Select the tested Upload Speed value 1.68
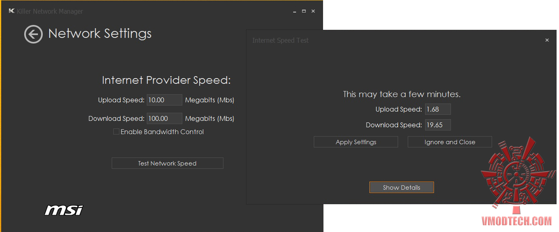The image size is (559, 232). (438, 109)
